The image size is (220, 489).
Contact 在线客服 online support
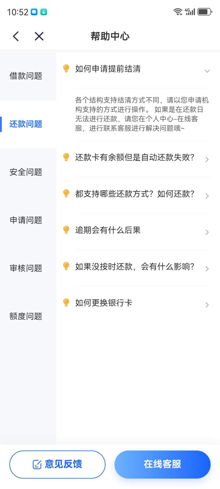[x=162, y=464]
